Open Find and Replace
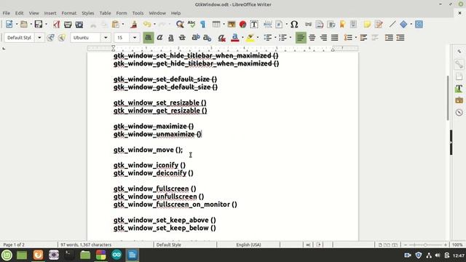The width and height of the screenshot is (466, 262). 180,24
